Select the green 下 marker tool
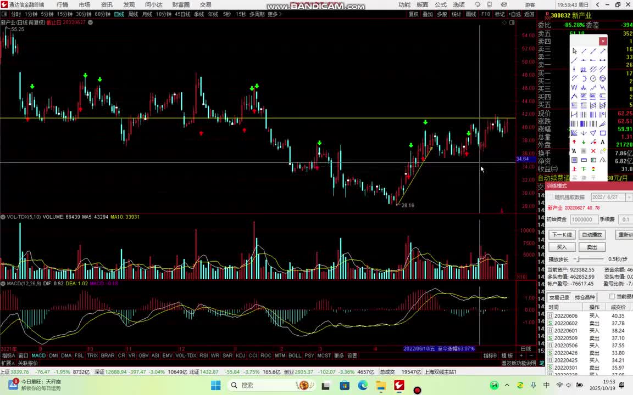This screenshot has height=395, width=633. (x=584, y=169)
